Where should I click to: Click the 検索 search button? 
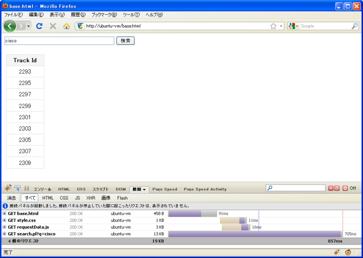[126, 41]
